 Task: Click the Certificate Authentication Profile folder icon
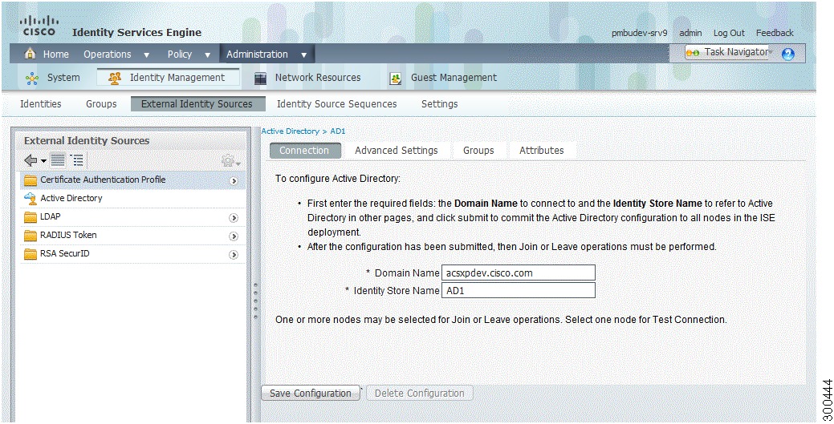coord(31,180)
